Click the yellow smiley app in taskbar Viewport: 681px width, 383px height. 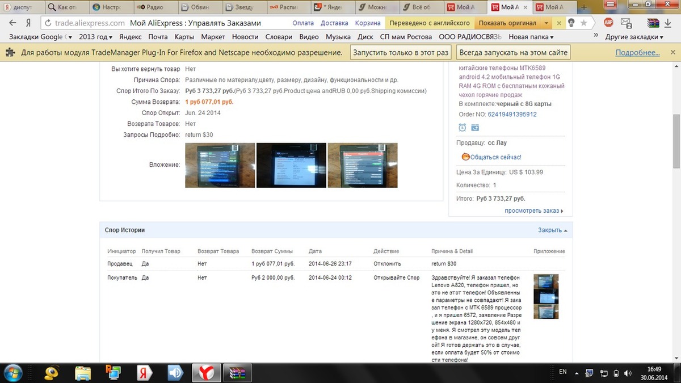(53, 373)
